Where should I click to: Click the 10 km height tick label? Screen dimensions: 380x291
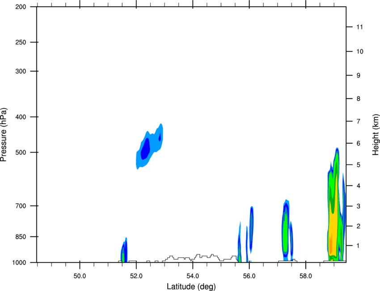click(360, 51)
